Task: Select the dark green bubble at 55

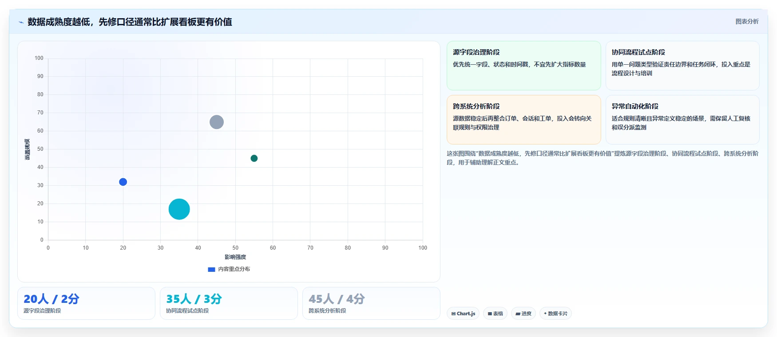Action: click(x=254, y=158)
